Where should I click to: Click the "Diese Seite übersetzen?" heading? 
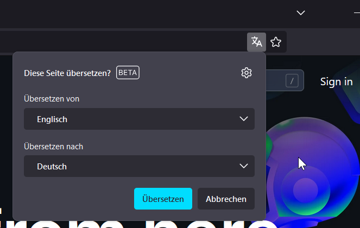67,73
